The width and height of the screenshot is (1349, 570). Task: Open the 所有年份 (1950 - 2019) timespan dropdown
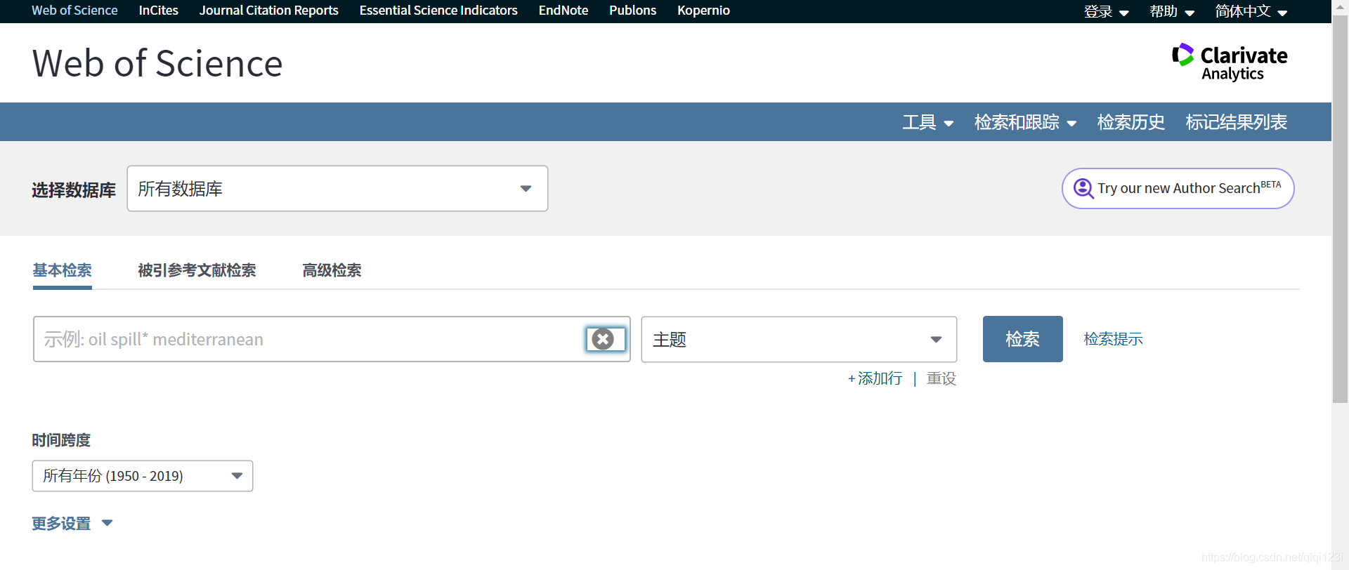click(143, 476)
